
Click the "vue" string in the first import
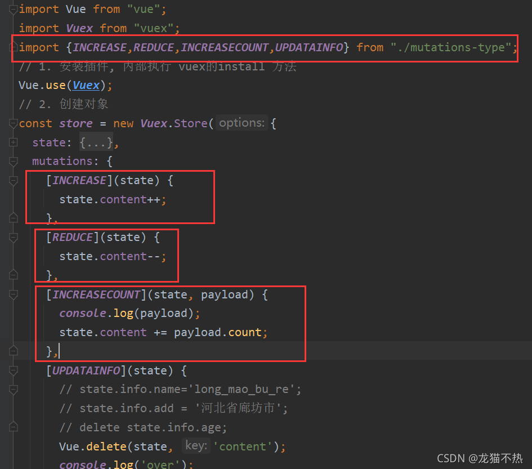[144, 9]
